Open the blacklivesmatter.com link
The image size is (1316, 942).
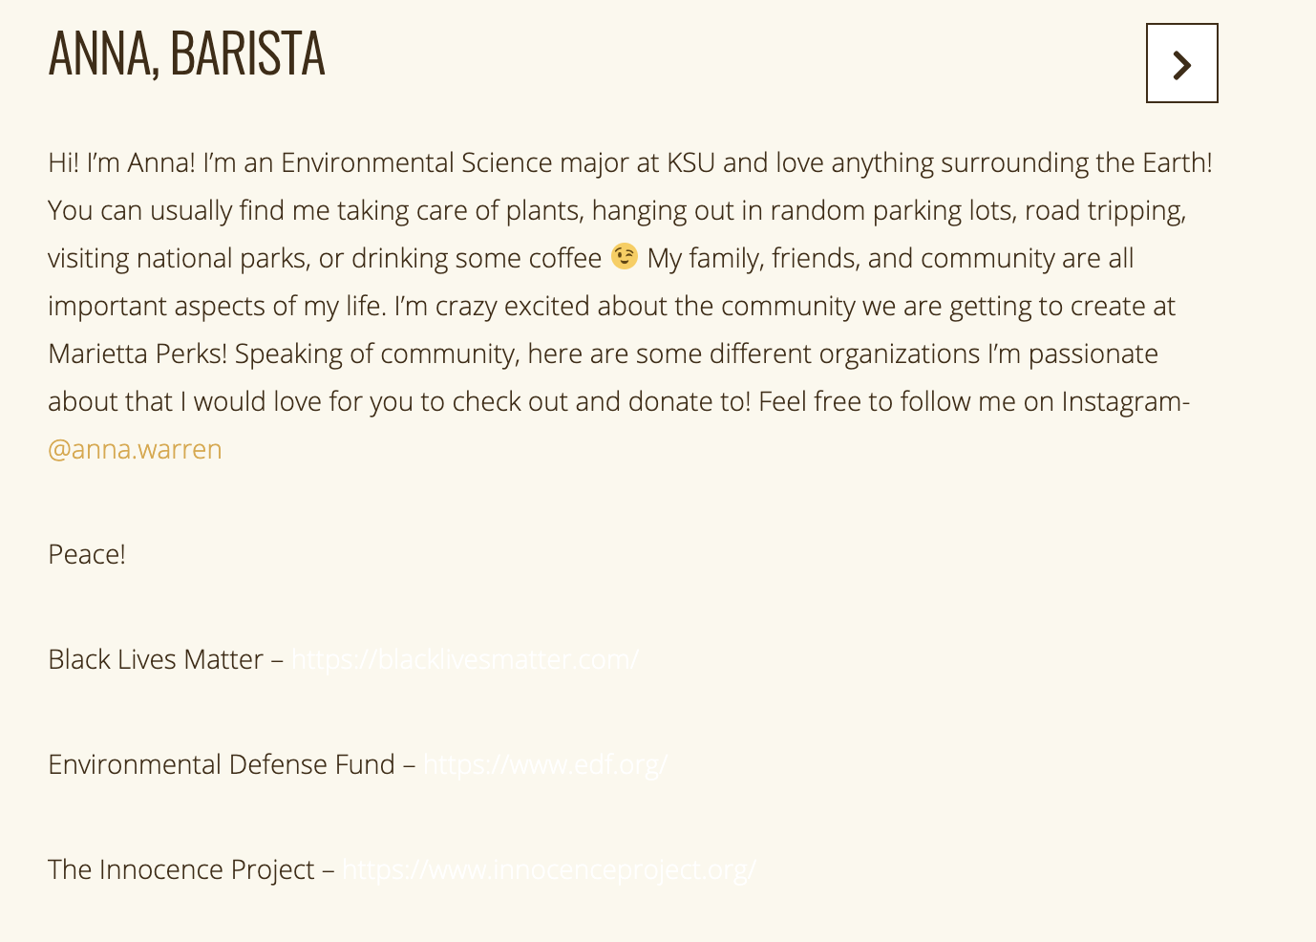(465, 659)
